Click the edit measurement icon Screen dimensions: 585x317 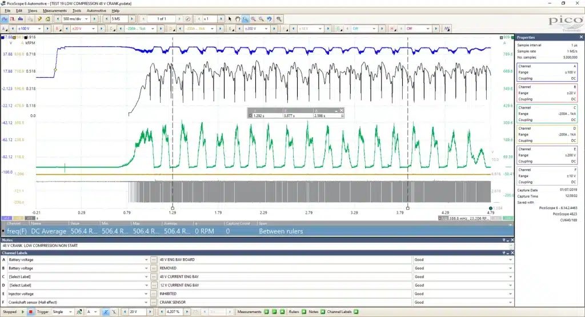coord(274,312)
